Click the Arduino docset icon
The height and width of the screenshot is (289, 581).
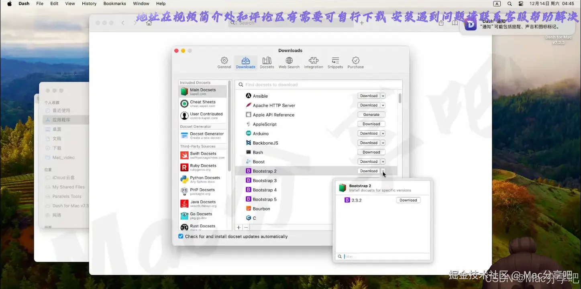tap(249, 133)
